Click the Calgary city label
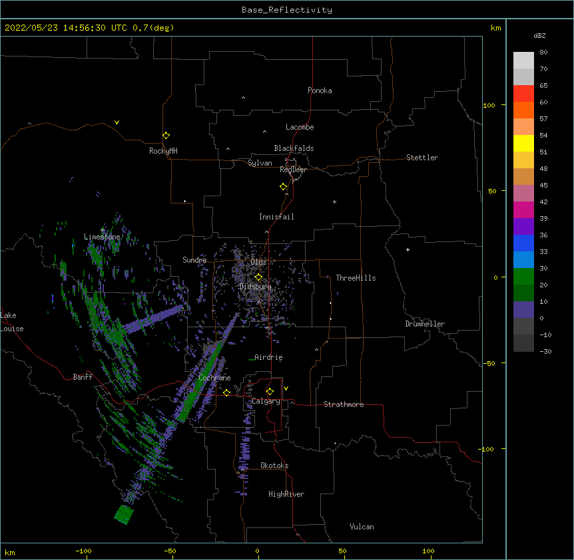This screenshot has width=574, height=560. (x=266, y=401)
